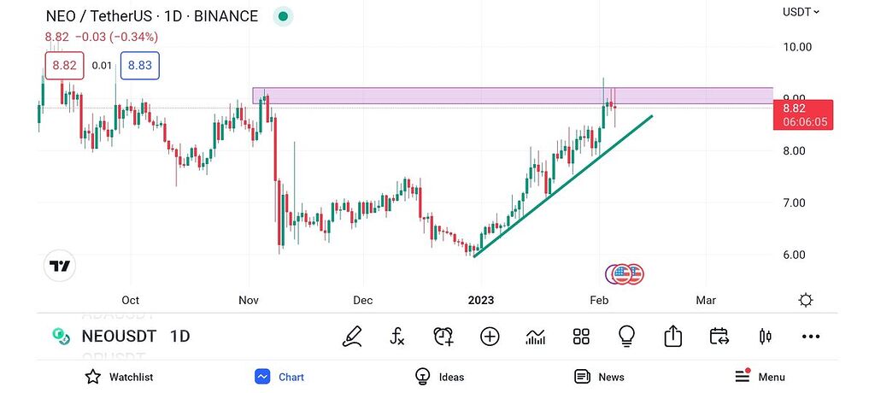Screen dimensions: 875x393
Task: Open the Menu tab
Action: 760,377
